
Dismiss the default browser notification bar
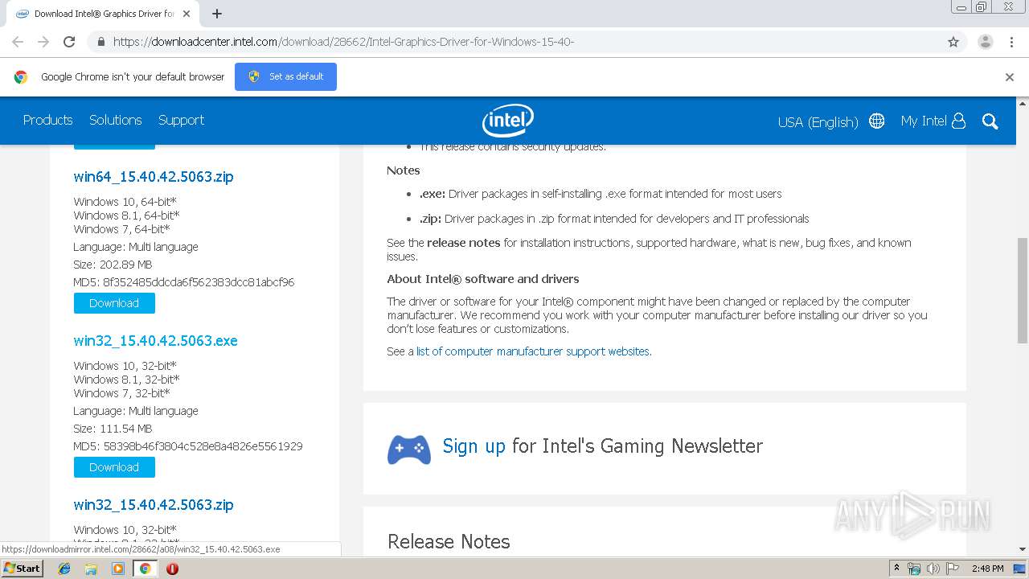1010,77
